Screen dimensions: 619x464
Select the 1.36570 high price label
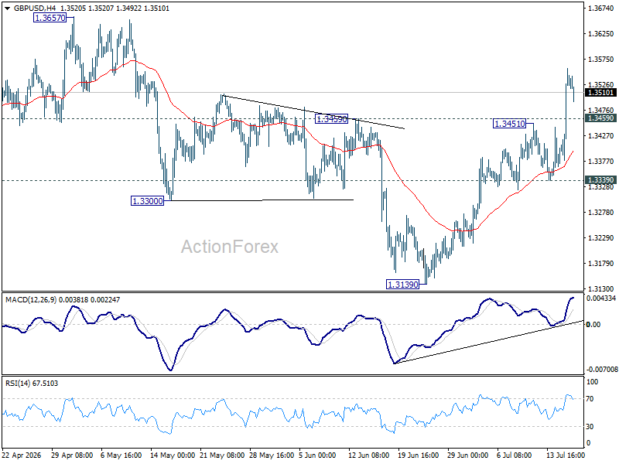pyautogui.click(x=50, y=18)
